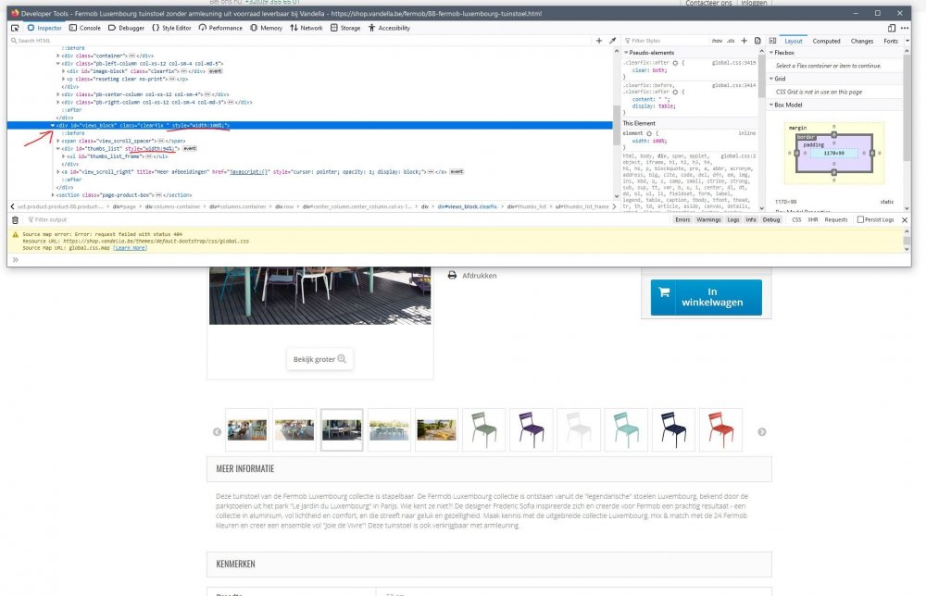Click in the Filter Styles field
The image size is (926, 596).
pos(664,41)
